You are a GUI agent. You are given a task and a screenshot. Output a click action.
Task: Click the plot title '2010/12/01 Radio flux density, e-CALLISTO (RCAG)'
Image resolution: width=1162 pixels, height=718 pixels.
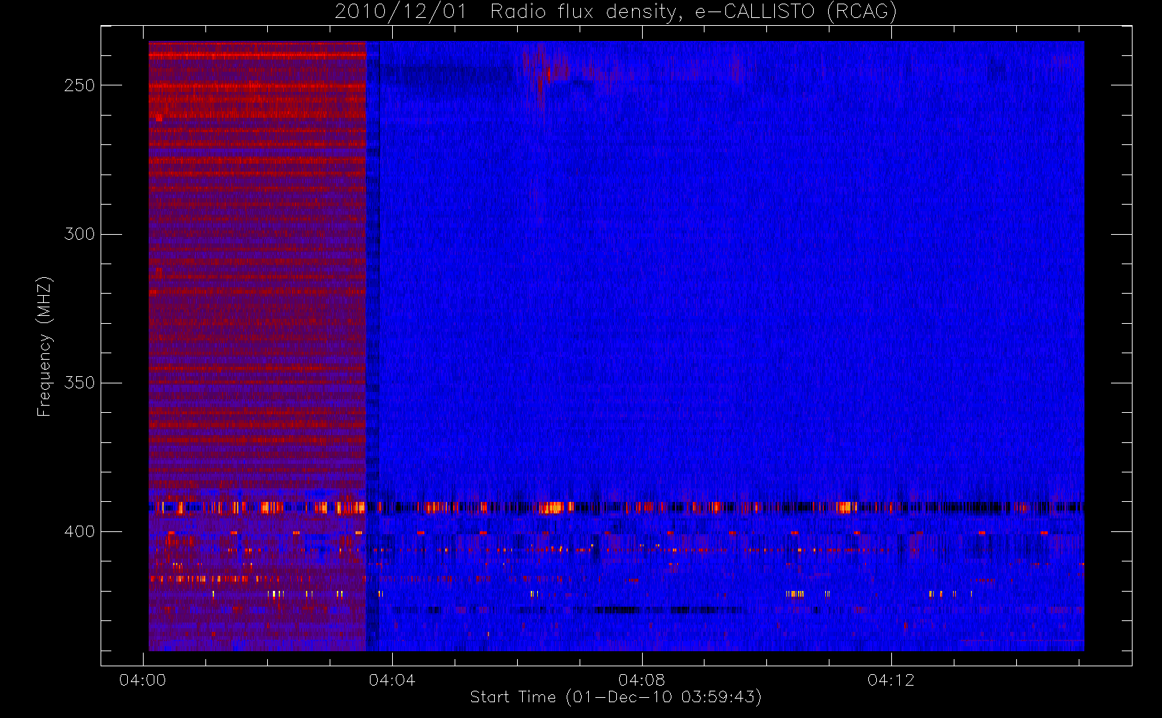(x=615, y=11)
